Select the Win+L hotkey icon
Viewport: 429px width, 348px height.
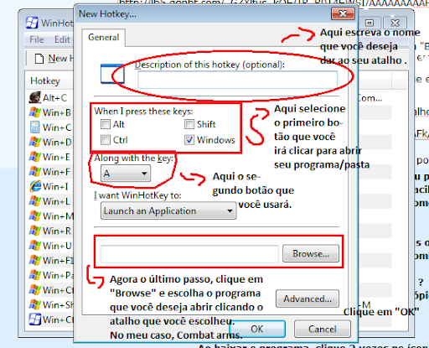[35, 201]
